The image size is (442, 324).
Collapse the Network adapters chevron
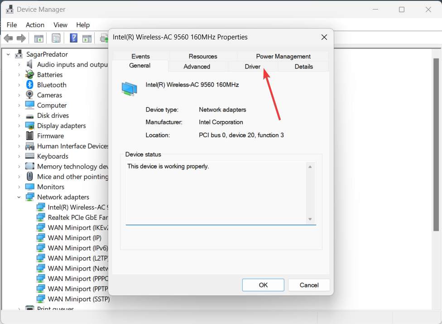point(19,197)
